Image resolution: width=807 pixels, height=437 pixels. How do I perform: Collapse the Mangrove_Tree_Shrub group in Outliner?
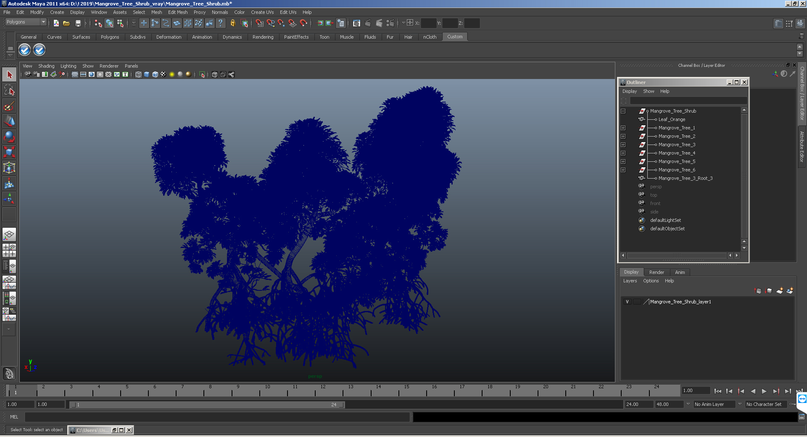[623, 111]
